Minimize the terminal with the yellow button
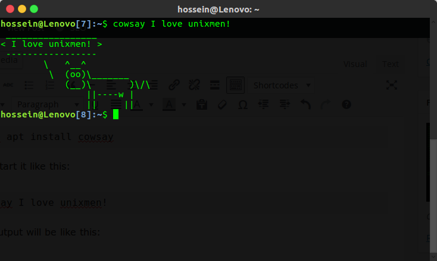437x261 pixels. point(22,9)
